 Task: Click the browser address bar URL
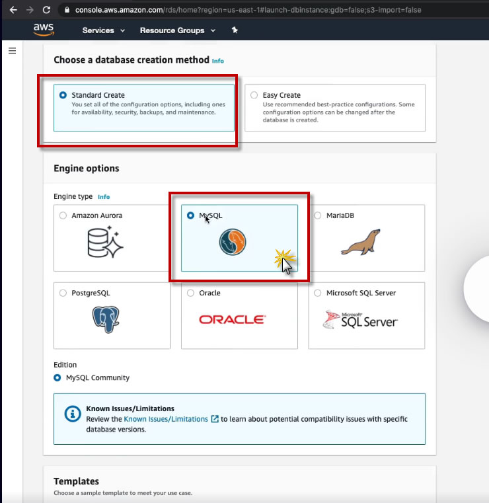[x=248, y=10]
